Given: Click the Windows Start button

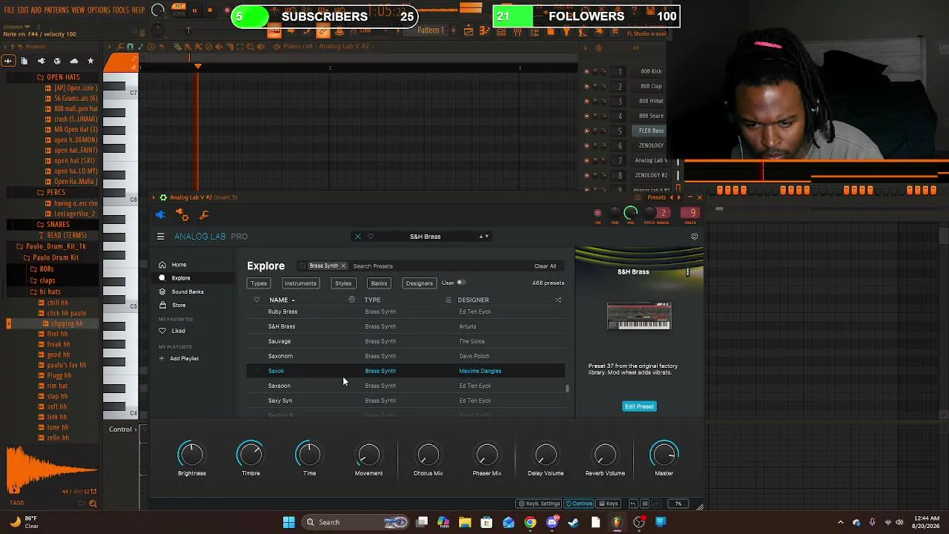Looking at the screenshot, I should coord(288,522).
